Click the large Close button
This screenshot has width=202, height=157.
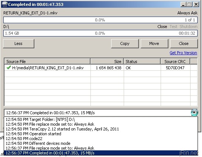(184, 43)
